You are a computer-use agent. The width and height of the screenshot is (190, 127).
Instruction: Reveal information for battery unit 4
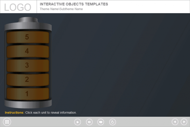pos(28,51)
